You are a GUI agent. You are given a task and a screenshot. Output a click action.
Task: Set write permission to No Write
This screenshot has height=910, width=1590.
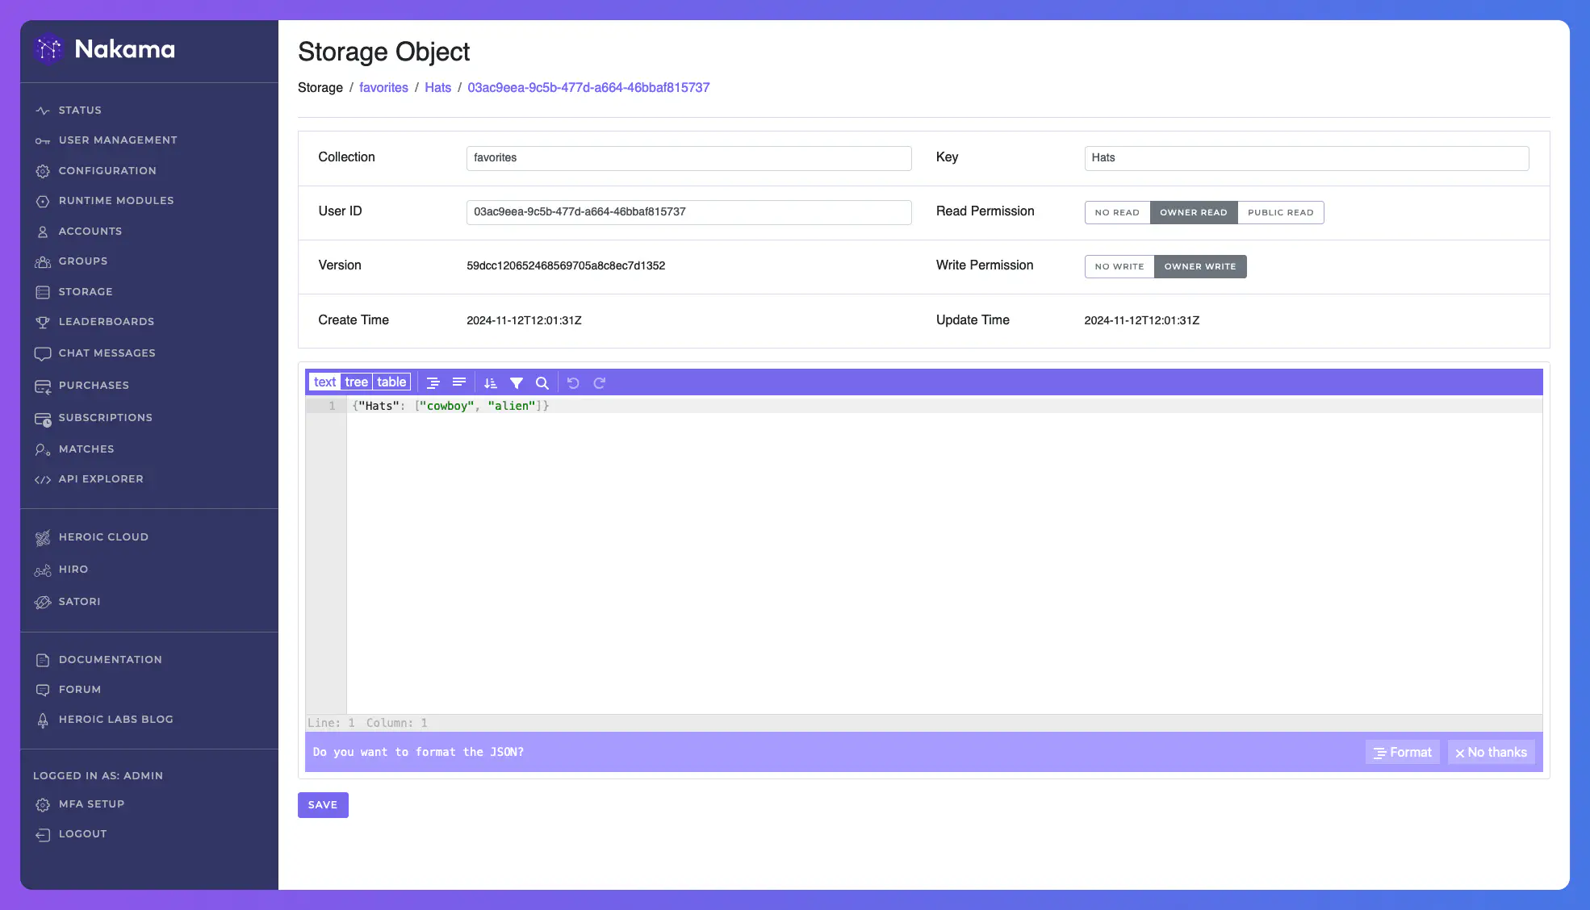[1119, 266]
